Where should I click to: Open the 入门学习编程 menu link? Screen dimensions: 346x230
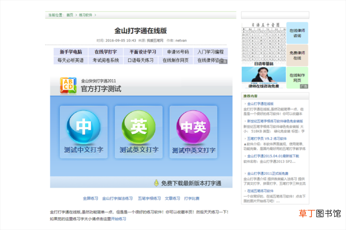click(x=210, y=52)
